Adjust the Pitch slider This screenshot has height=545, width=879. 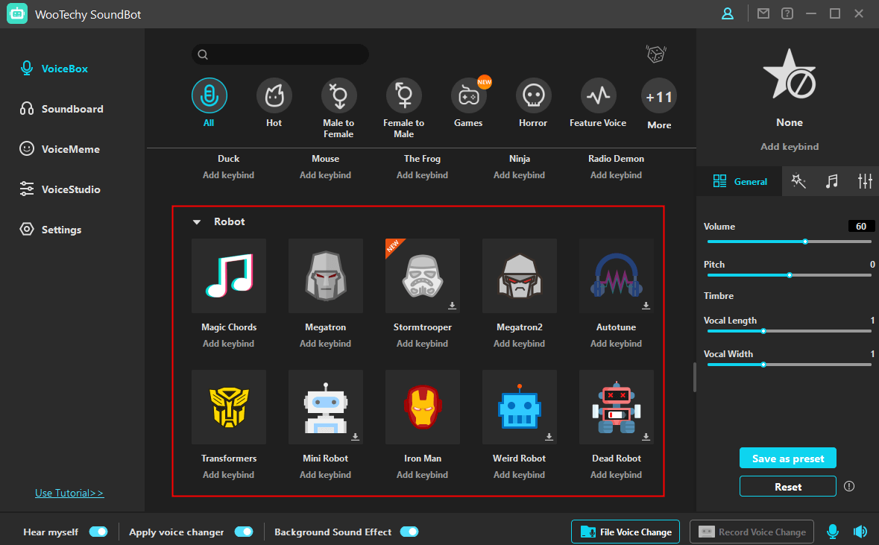point(790,275)
